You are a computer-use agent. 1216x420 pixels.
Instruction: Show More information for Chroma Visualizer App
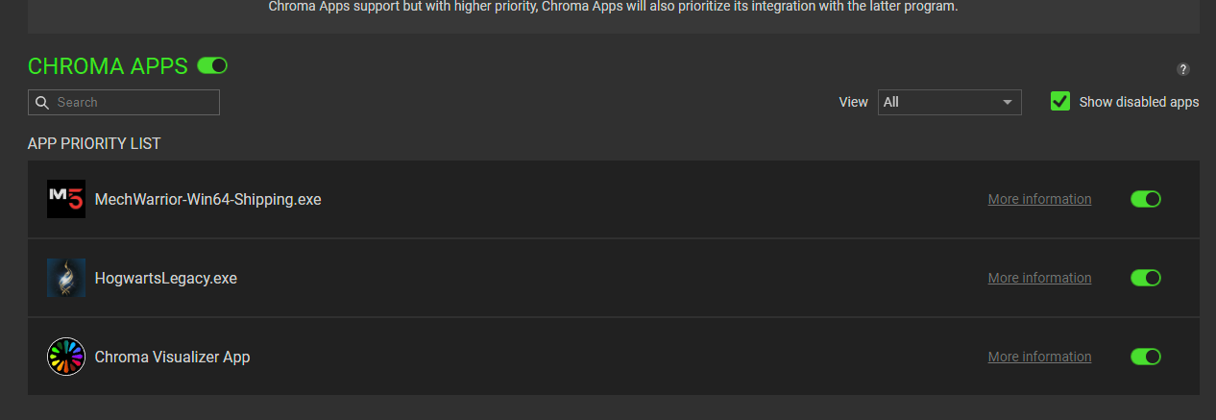(x=1039, y=357)
